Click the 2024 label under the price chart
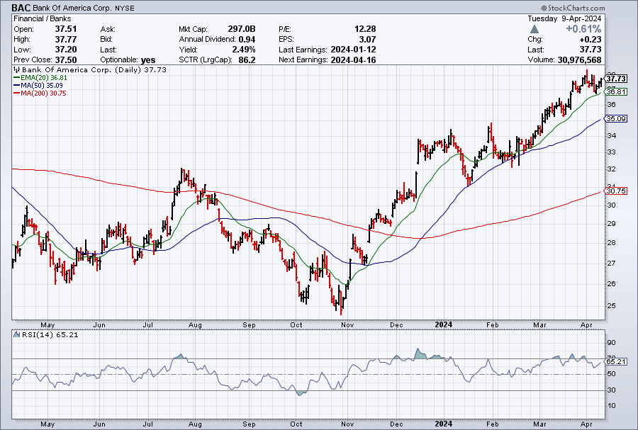638x430 pixels. click(444, 324)
